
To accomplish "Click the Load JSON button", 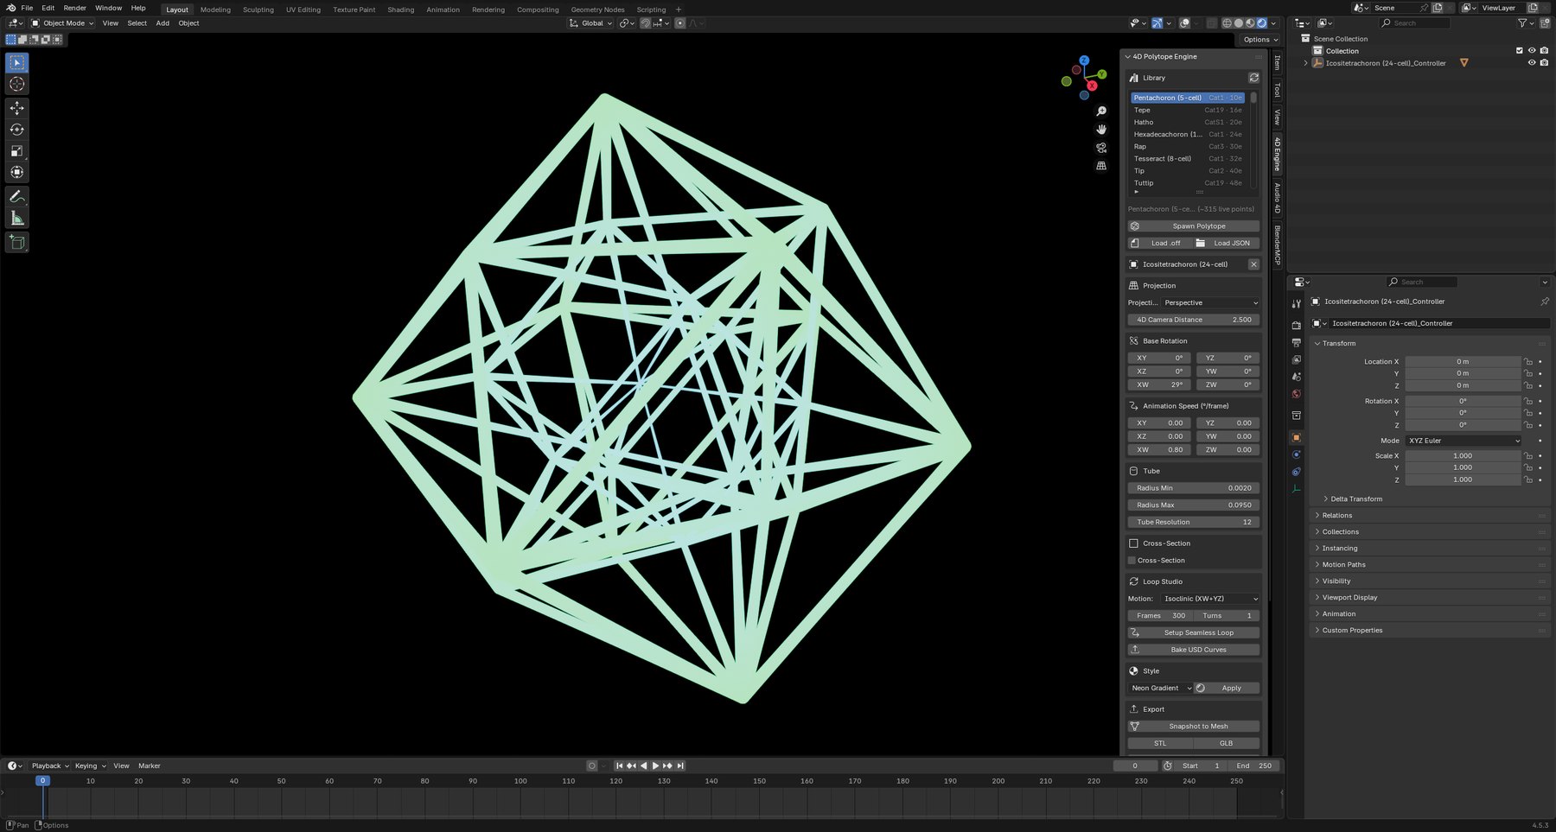I will (x=1226, y=244).
